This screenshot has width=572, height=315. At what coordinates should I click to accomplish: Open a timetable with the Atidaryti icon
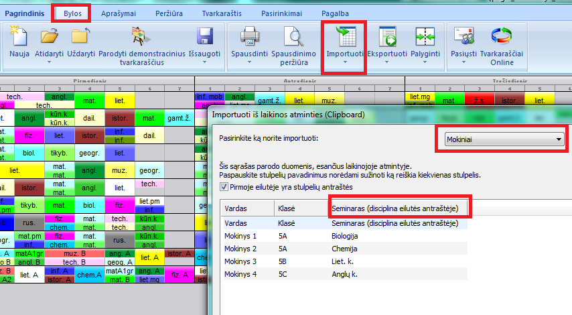pos(50,38)
